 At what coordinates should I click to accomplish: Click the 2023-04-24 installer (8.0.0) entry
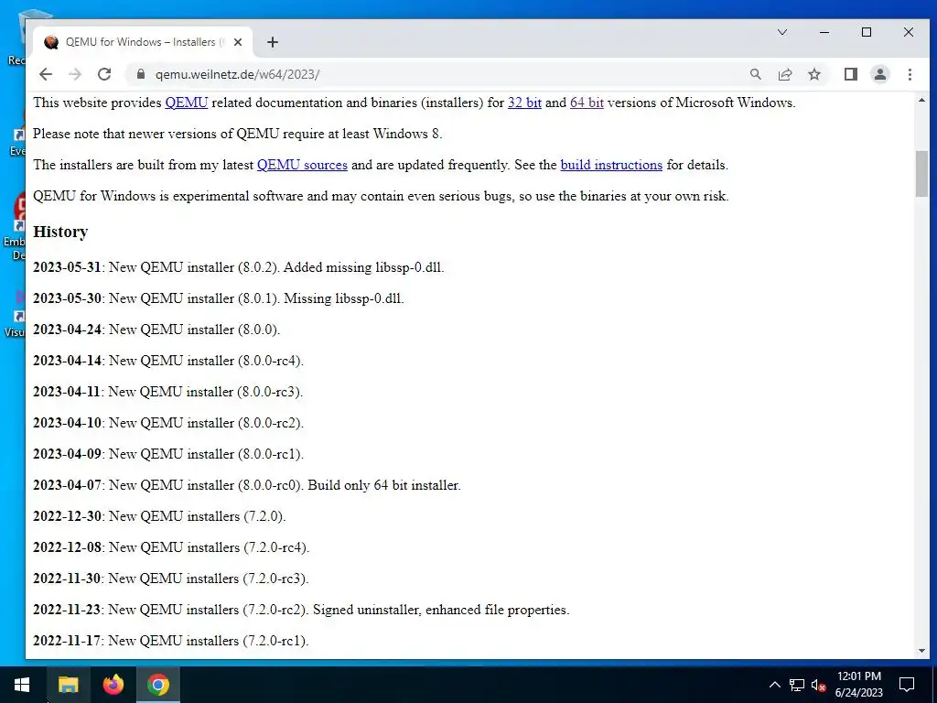point(156,330)
